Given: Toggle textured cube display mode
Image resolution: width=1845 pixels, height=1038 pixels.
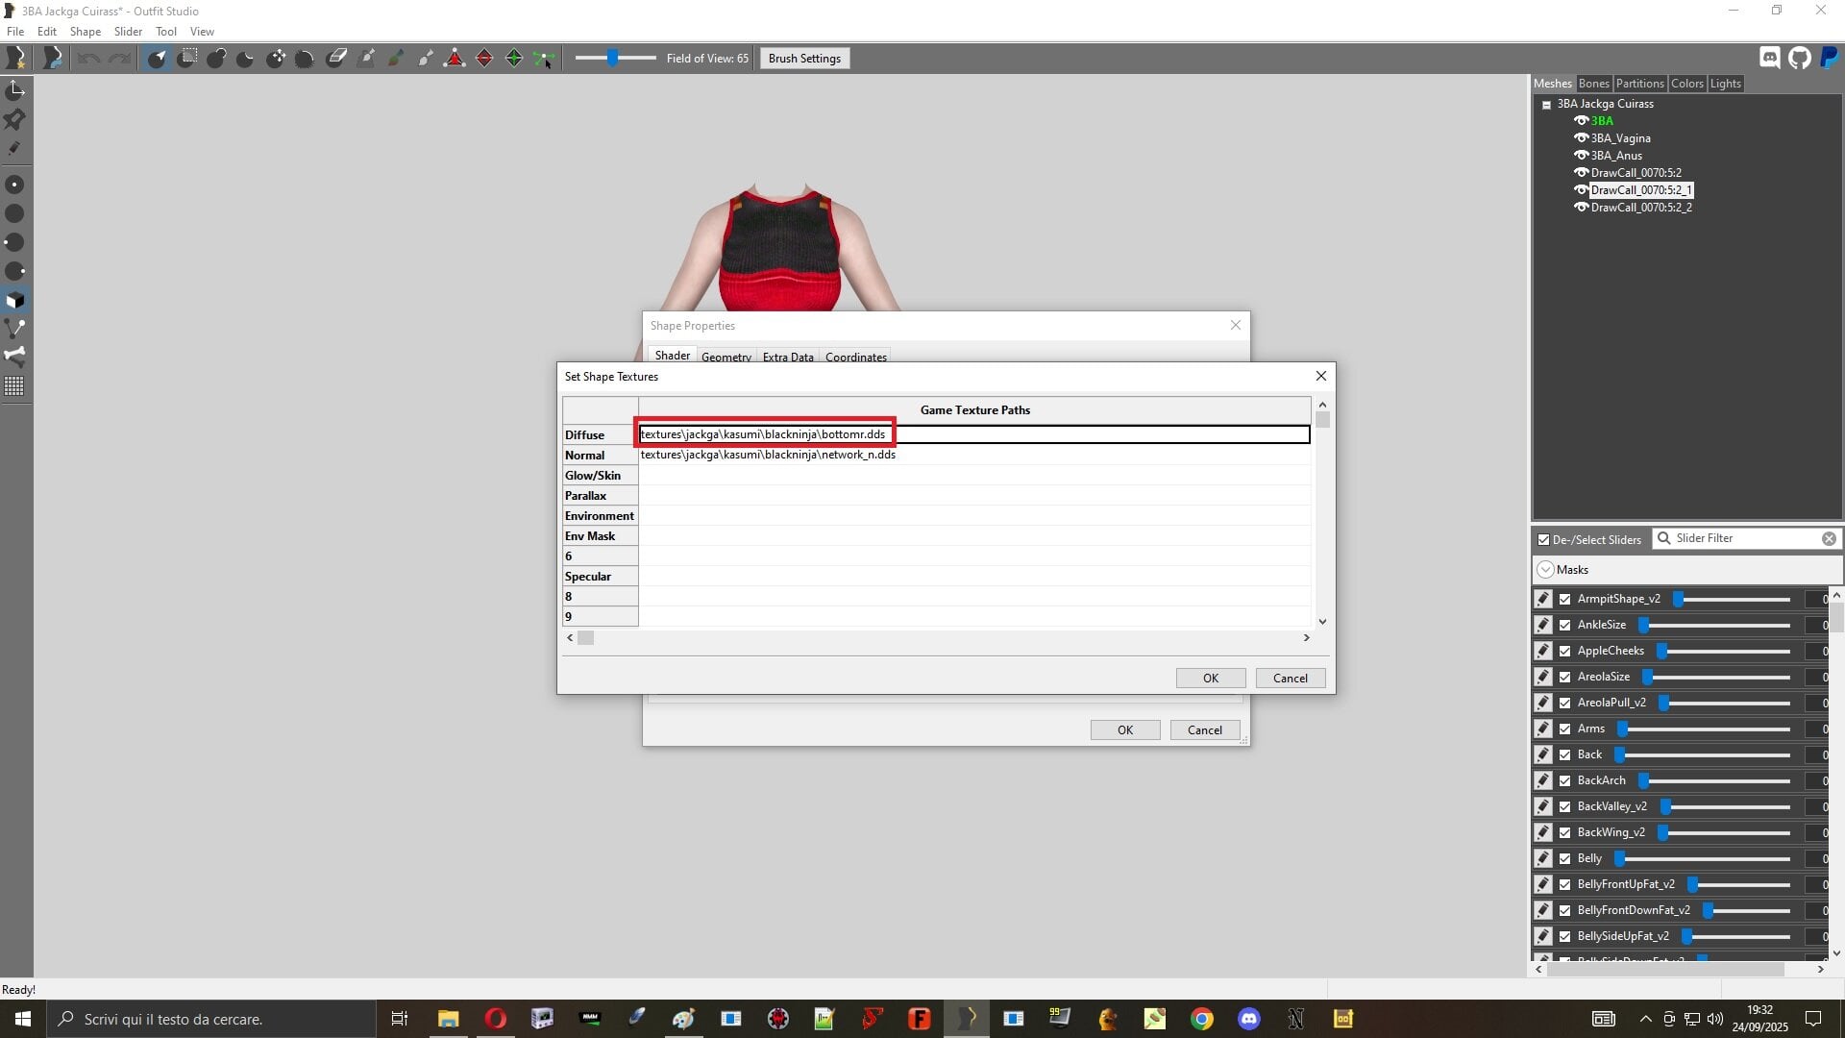Looking at the screenshot, I should [x=15, y=300].
